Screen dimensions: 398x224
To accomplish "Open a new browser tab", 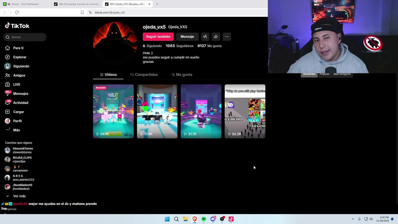I will pyautogui.click(x=157, y=4).
